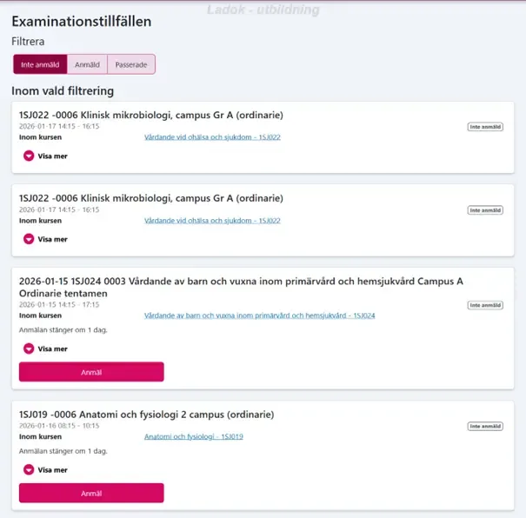This screenshot has height=518, width=526.
Task: Open 'Anatomi och fysiologi - 1SJ019' course link
Action: tap(193, 436)
